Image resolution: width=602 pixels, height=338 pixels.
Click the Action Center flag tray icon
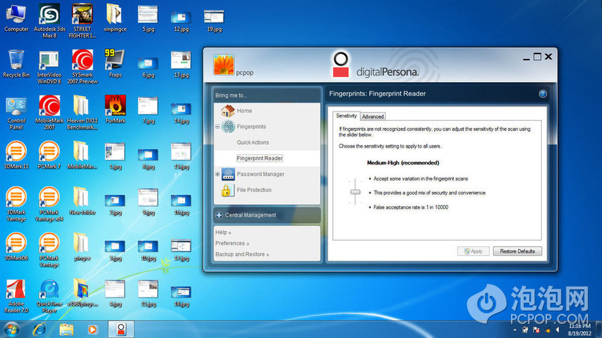[537, 330]
